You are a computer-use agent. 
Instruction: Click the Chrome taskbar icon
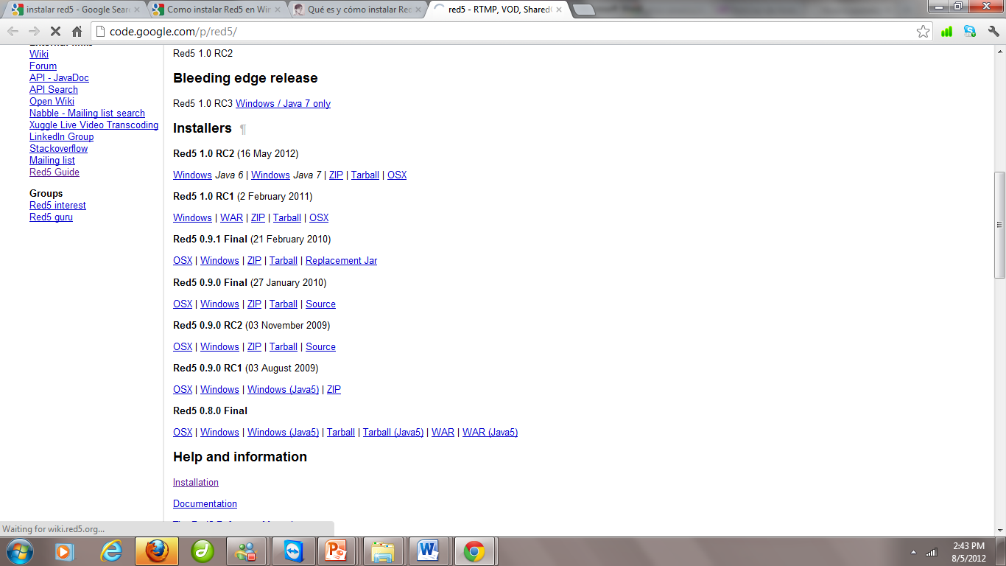[474, 551]
